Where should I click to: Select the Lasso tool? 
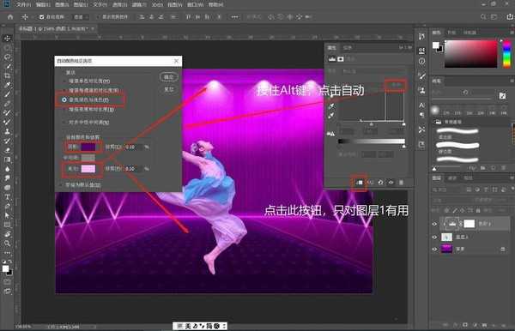(7, 57)
